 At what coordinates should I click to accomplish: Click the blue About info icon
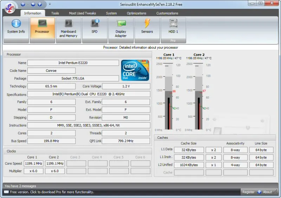[x=259, y=192]
